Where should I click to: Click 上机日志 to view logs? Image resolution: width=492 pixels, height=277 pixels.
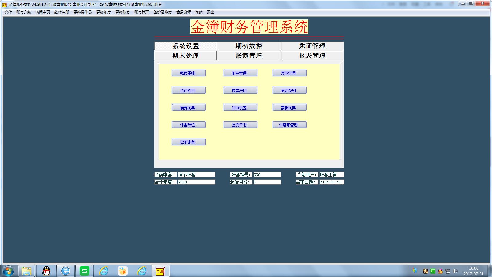click(x=241, y=125)
